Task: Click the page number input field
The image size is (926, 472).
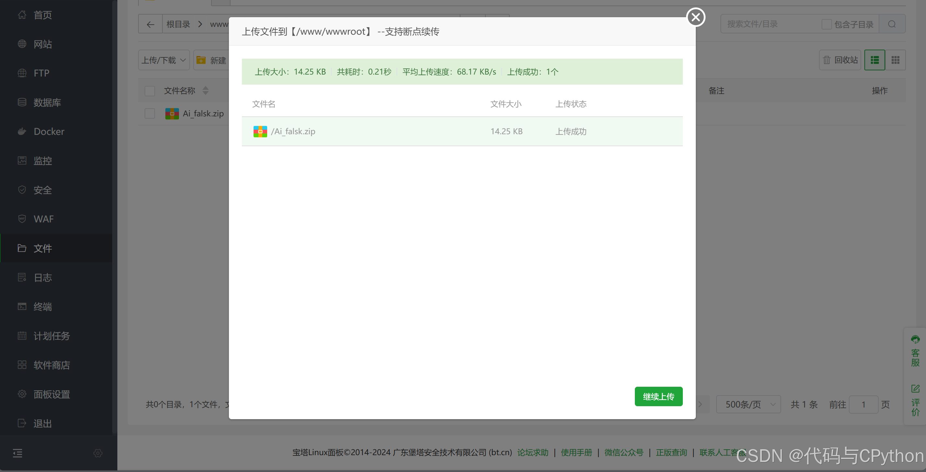Action: point(863,405)
